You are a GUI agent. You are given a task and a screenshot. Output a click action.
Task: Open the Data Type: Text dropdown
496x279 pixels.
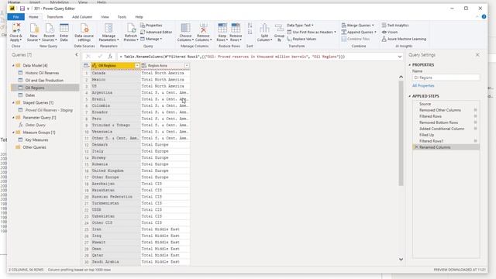(300, 26)
